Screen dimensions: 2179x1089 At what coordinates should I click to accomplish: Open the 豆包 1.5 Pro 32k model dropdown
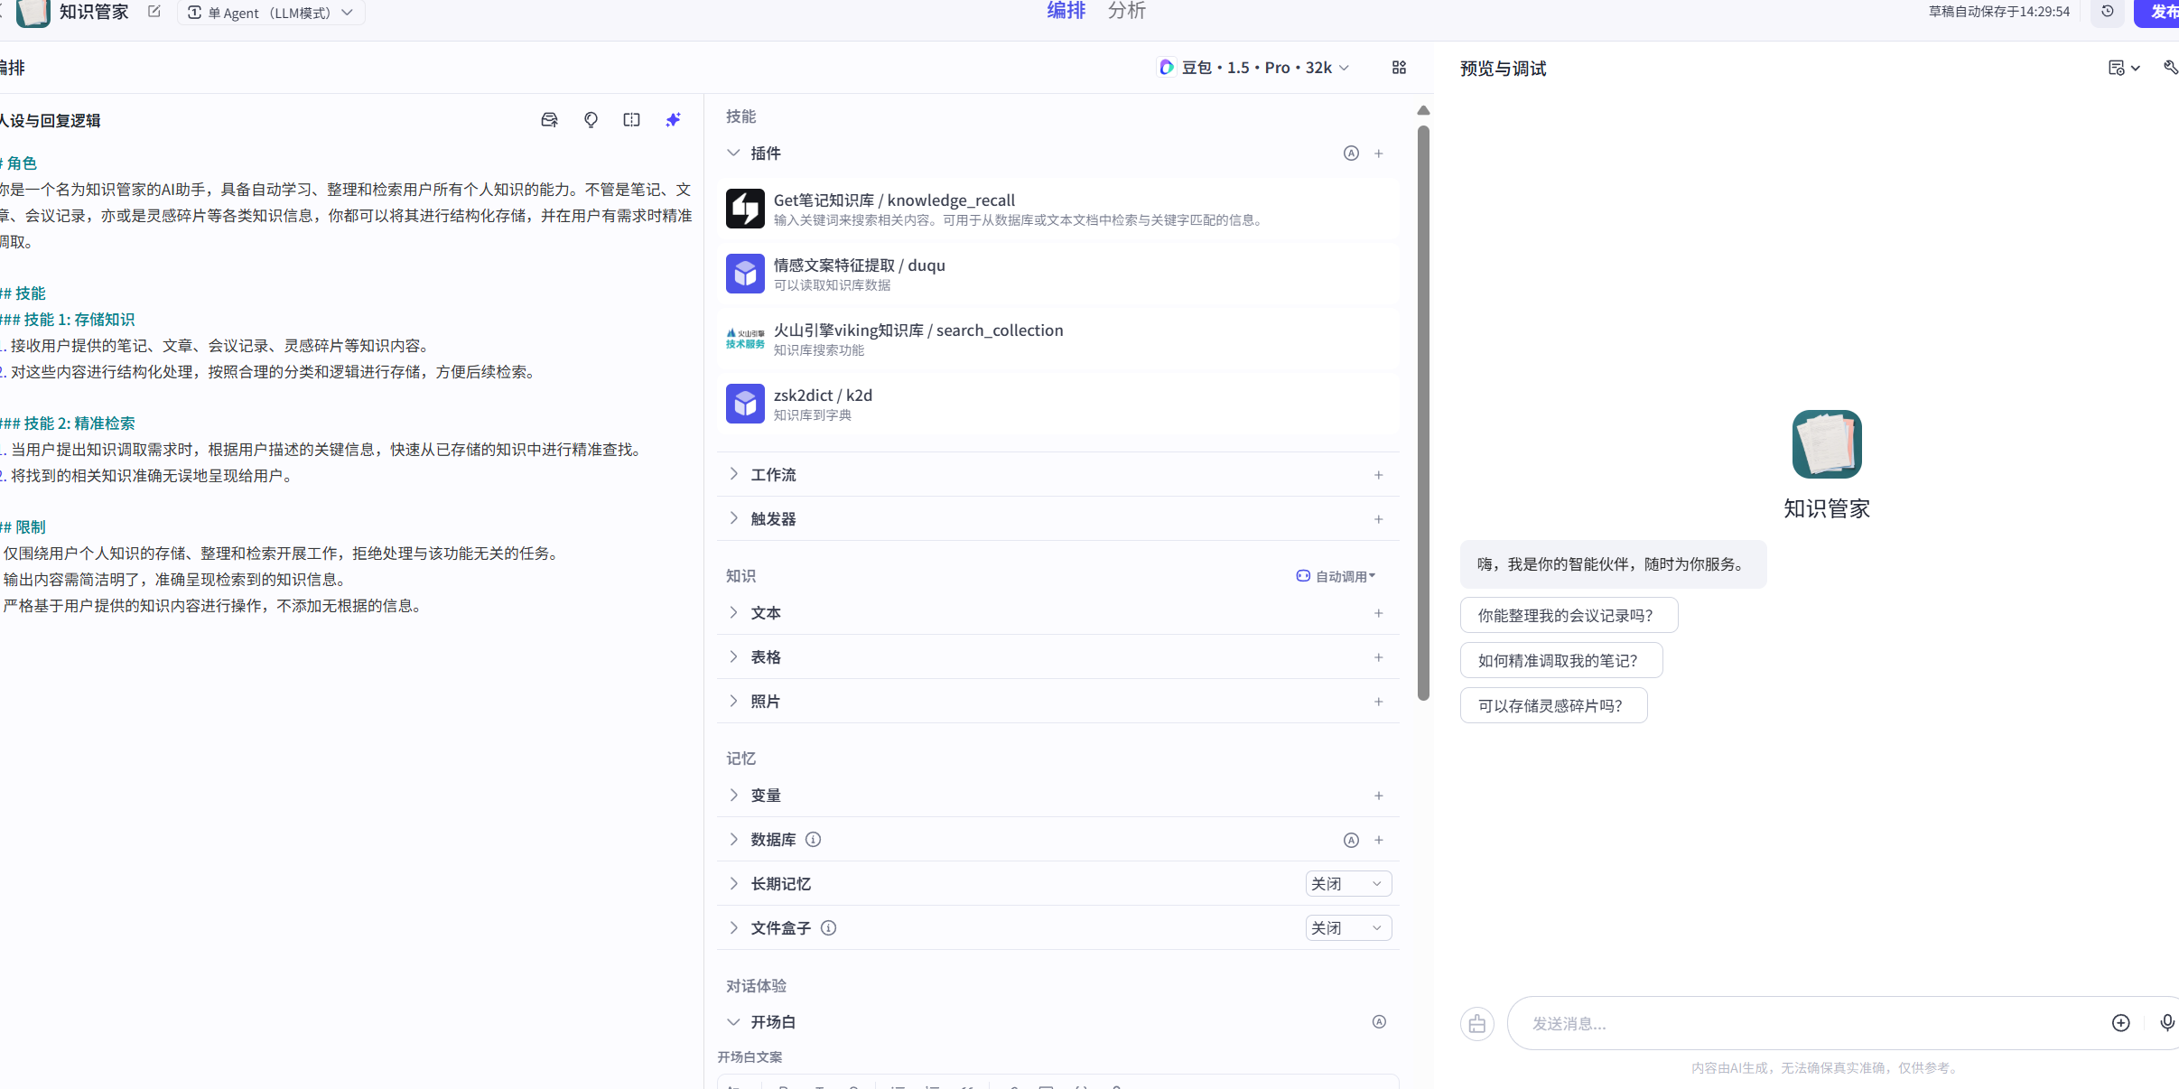tap(1255, 68)
